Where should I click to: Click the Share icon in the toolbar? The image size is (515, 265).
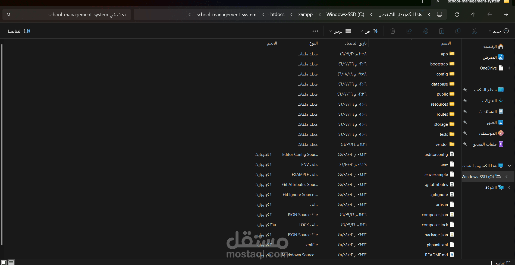409,31
